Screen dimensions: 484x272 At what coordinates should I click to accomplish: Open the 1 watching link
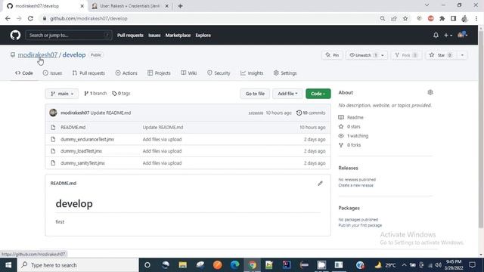(358, 136)
